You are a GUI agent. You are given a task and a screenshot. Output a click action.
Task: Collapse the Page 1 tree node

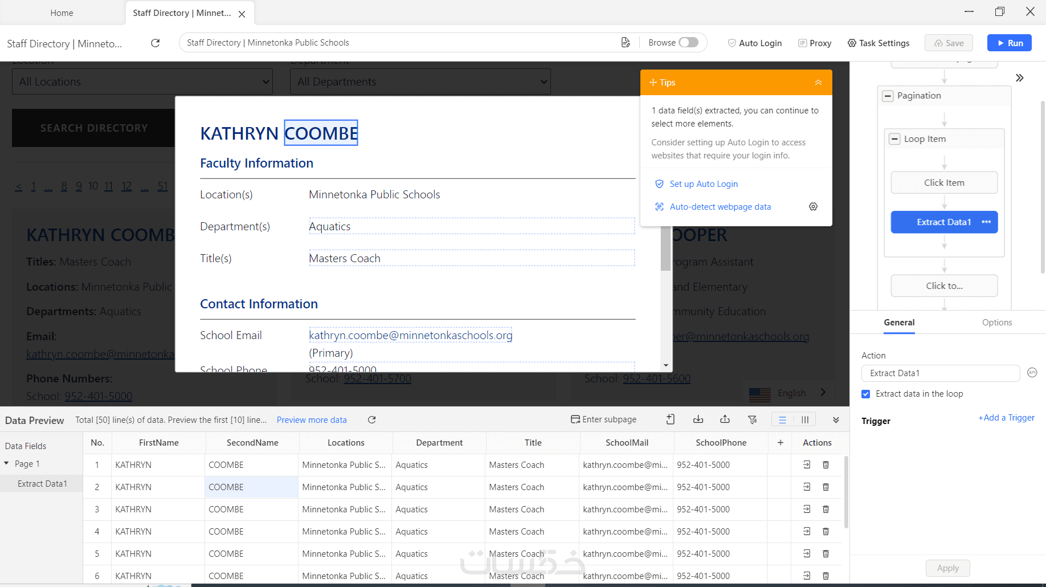(x=7, y=463)
